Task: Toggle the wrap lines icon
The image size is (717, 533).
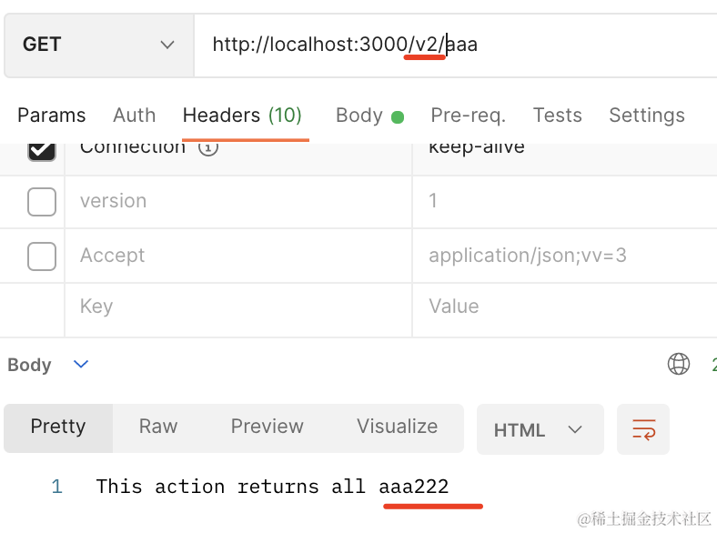Action: [x=643, y=429]
